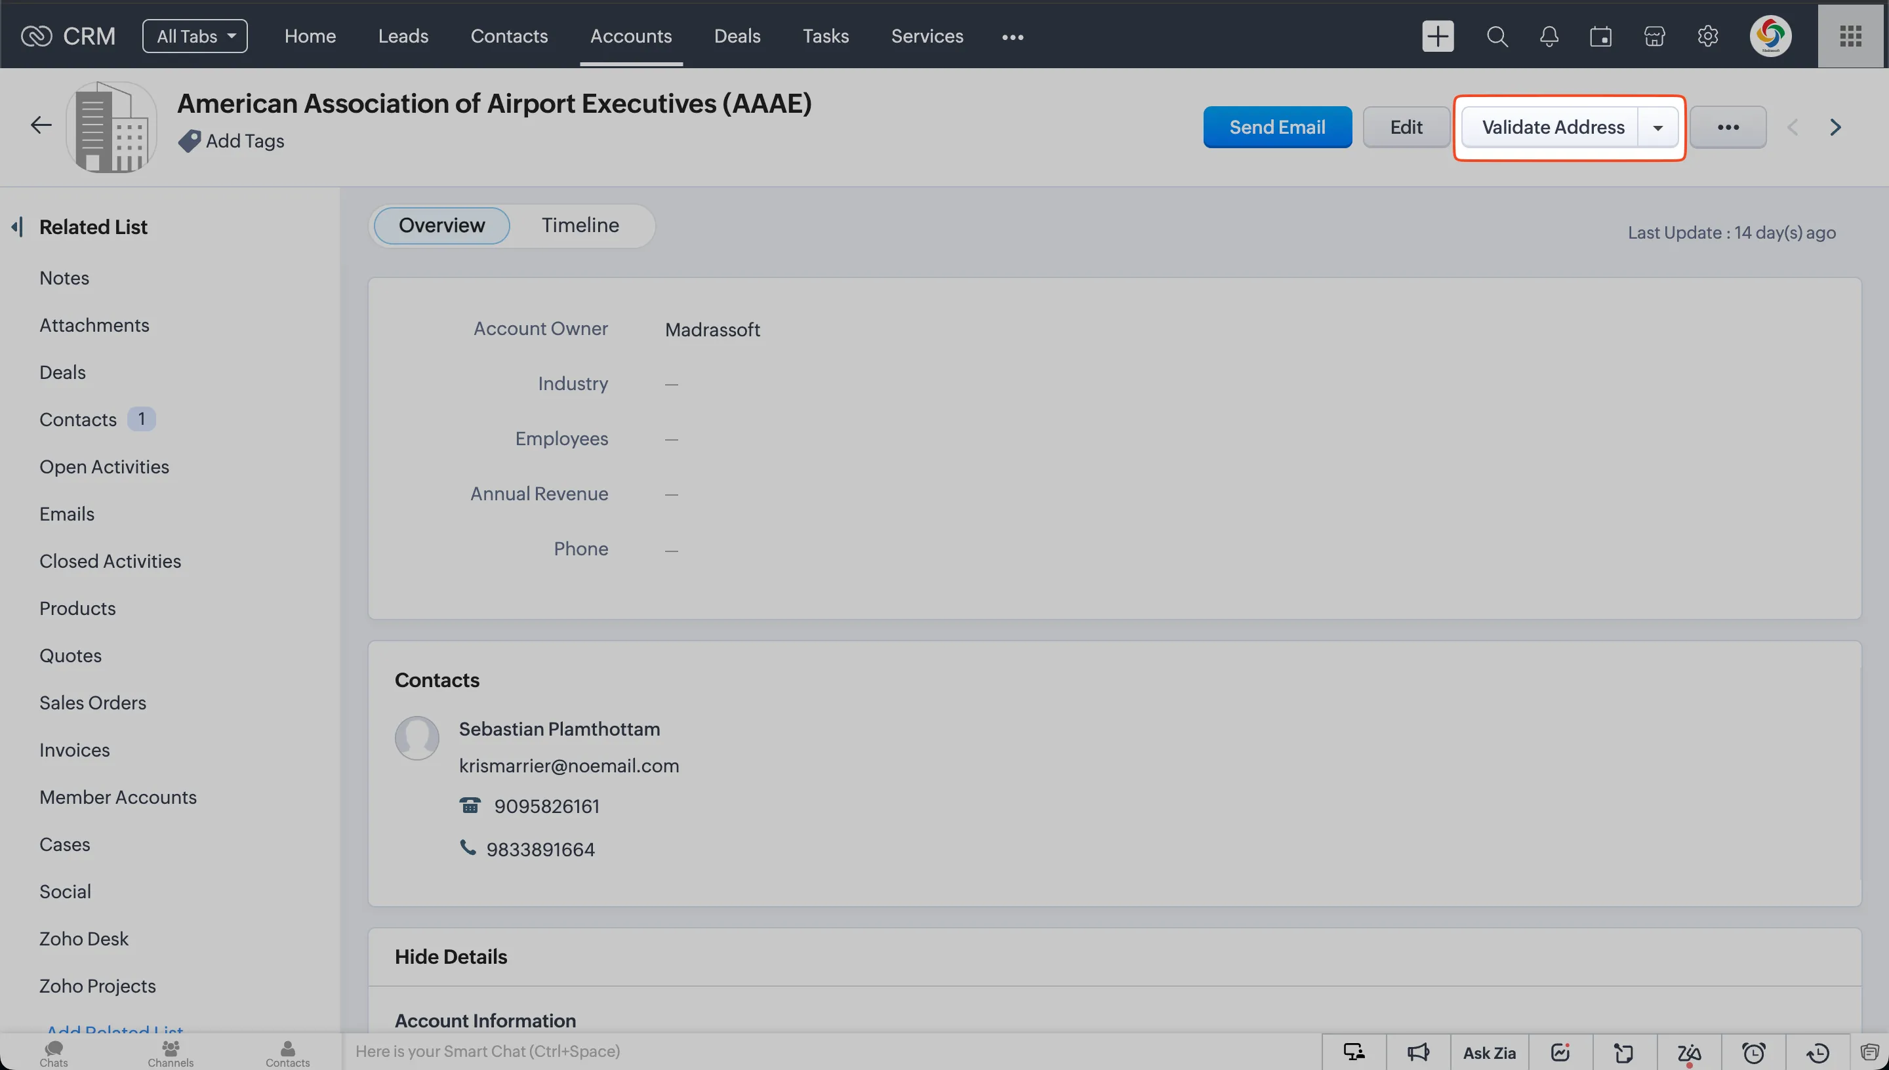
Task: Click the Edit button
Action: (x=1406, y=127)
